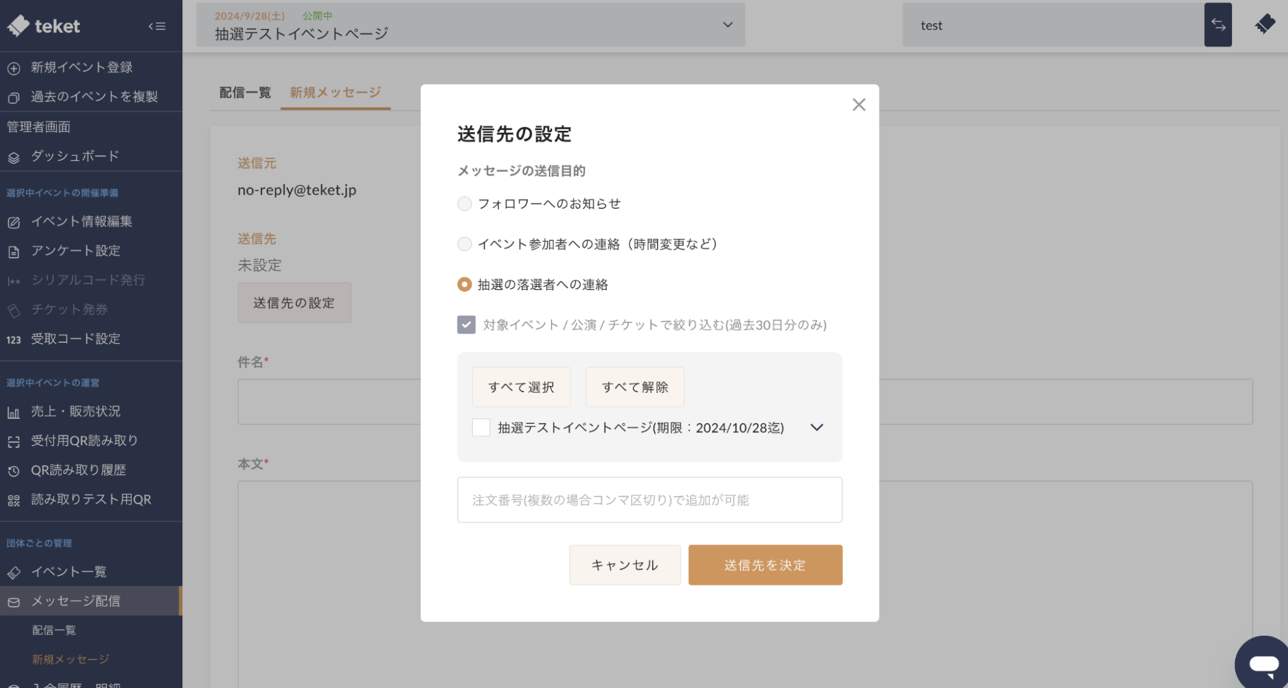This screenshot has width=1288, height=688.
Task: Open the chat support bubble
Action: pyautogui.click(x=1263, y=664)
